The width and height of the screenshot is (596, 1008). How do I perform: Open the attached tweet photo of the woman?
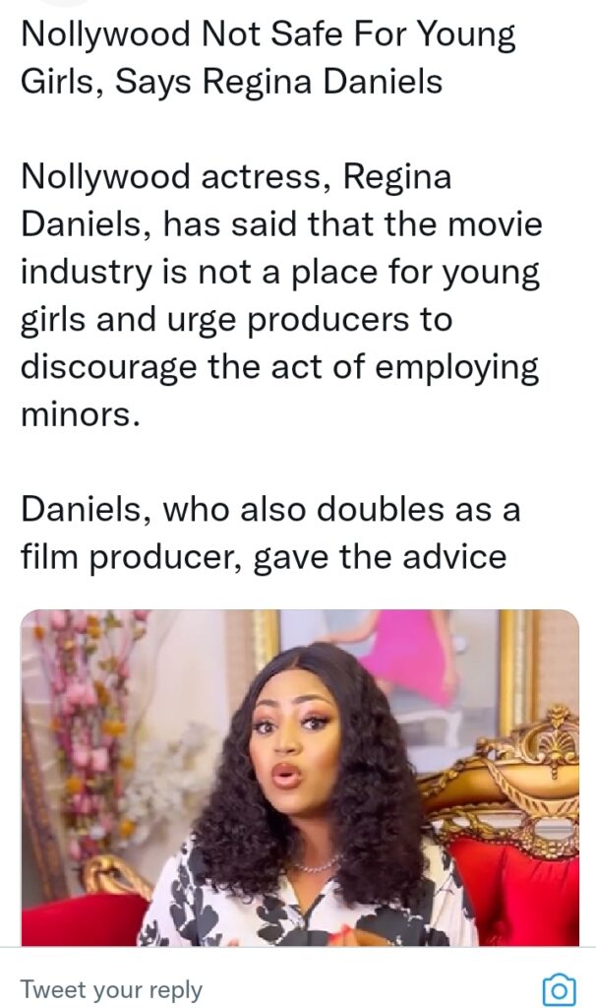pyautogui.click(x=300, y=778)
